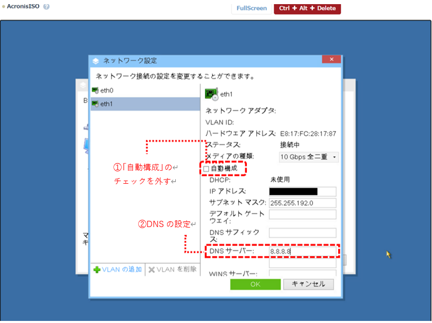
Task: Click the help icon beside AcronisISO
Action: pos(46,7)
